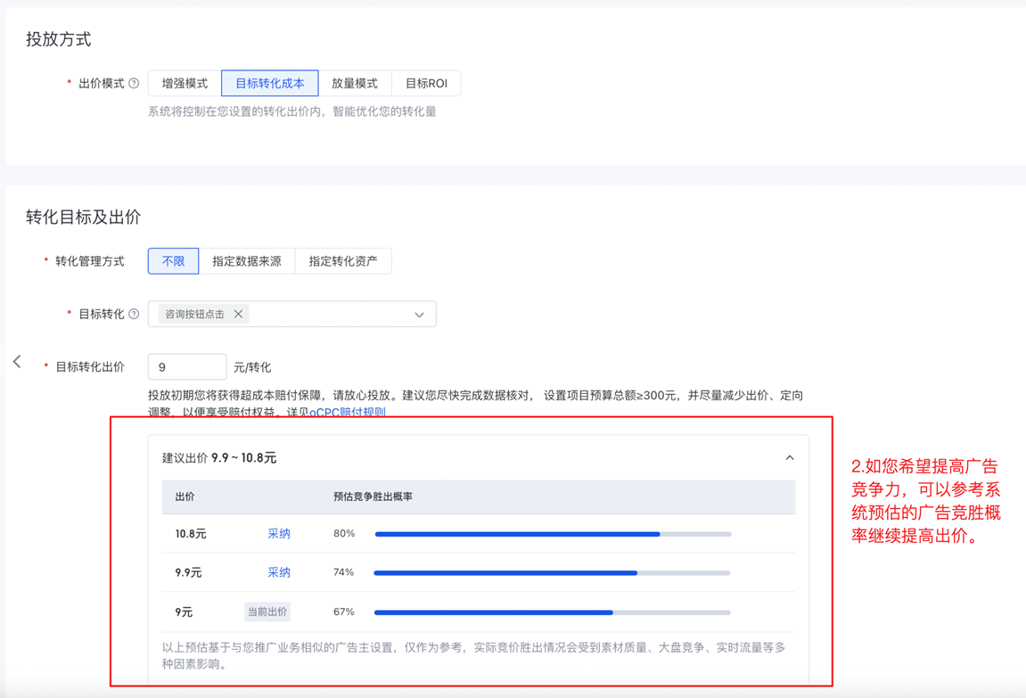Screen dimensions: 1026x698
Task: Select 放量模式 bidding mode
Action: point(355,84)
